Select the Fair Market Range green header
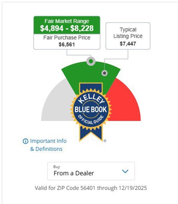The height and width of the screenshot is (204, 178). click(66, 25)
